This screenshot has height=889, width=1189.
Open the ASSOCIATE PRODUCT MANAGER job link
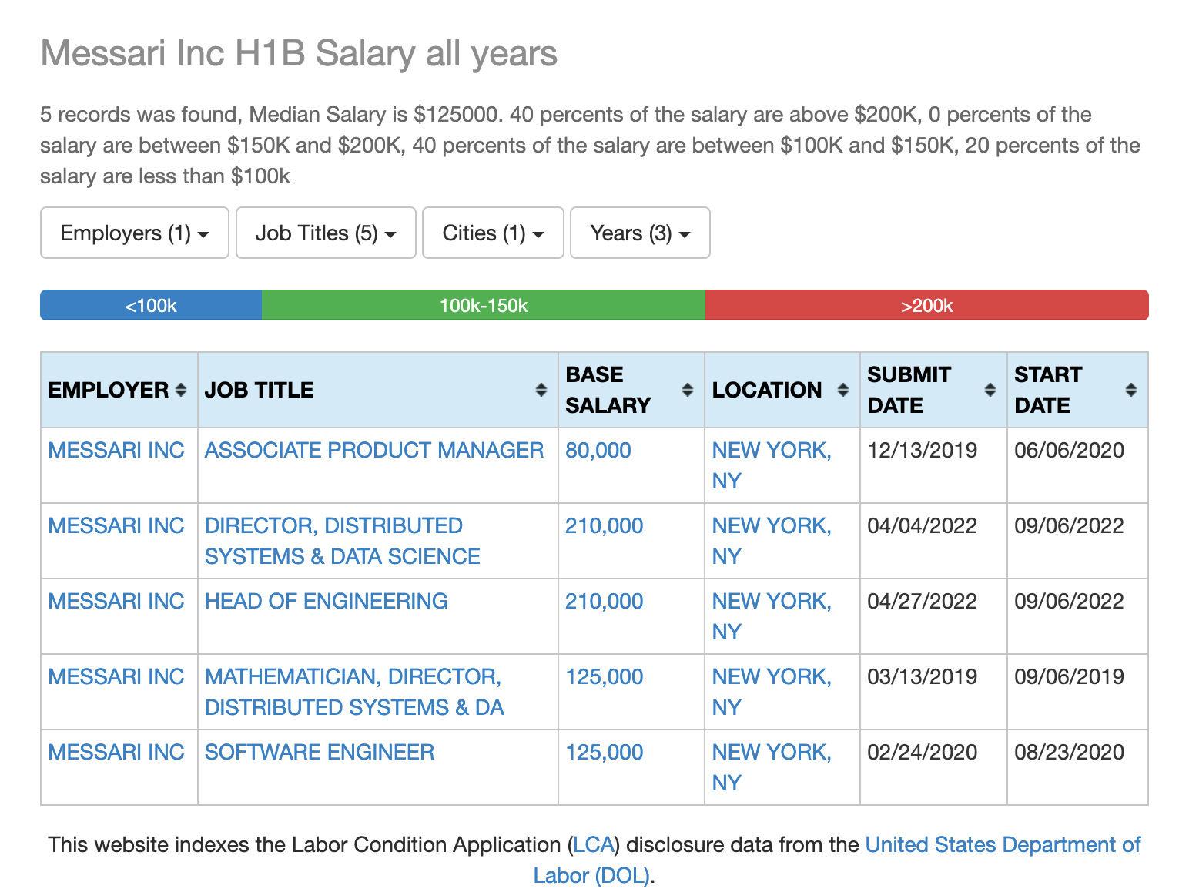click(x=373, y=450)
